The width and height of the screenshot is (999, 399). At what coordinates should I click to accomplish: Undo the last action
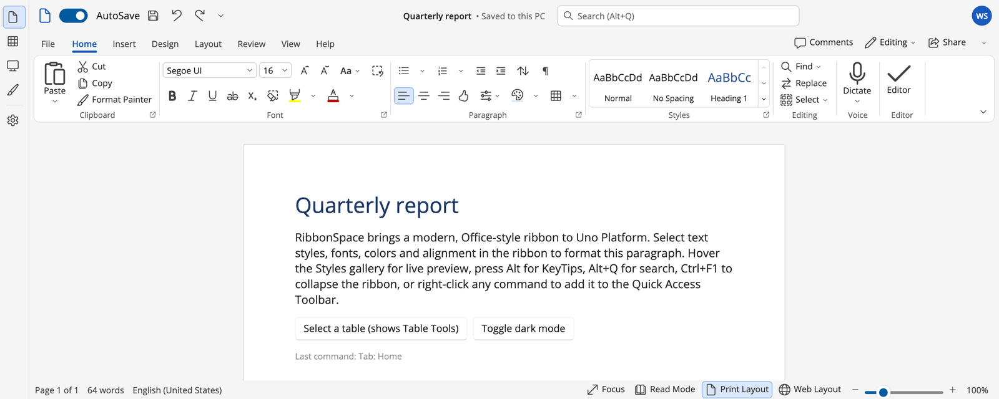pos(177,16)
